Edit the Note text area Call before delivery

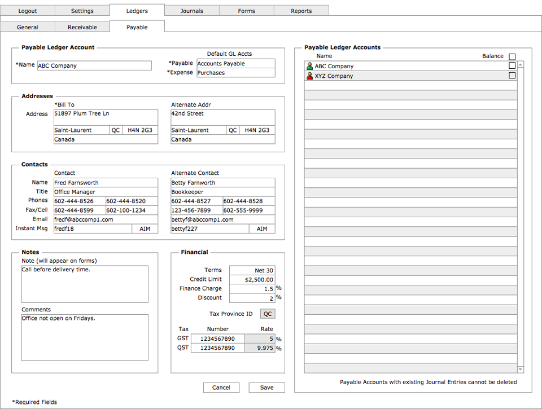pyautogui.click(x=85, y=284)
